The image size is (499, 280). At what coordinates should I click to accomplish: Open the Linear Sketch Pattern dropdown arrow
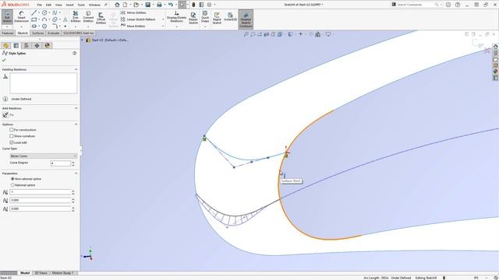(163, 19)
